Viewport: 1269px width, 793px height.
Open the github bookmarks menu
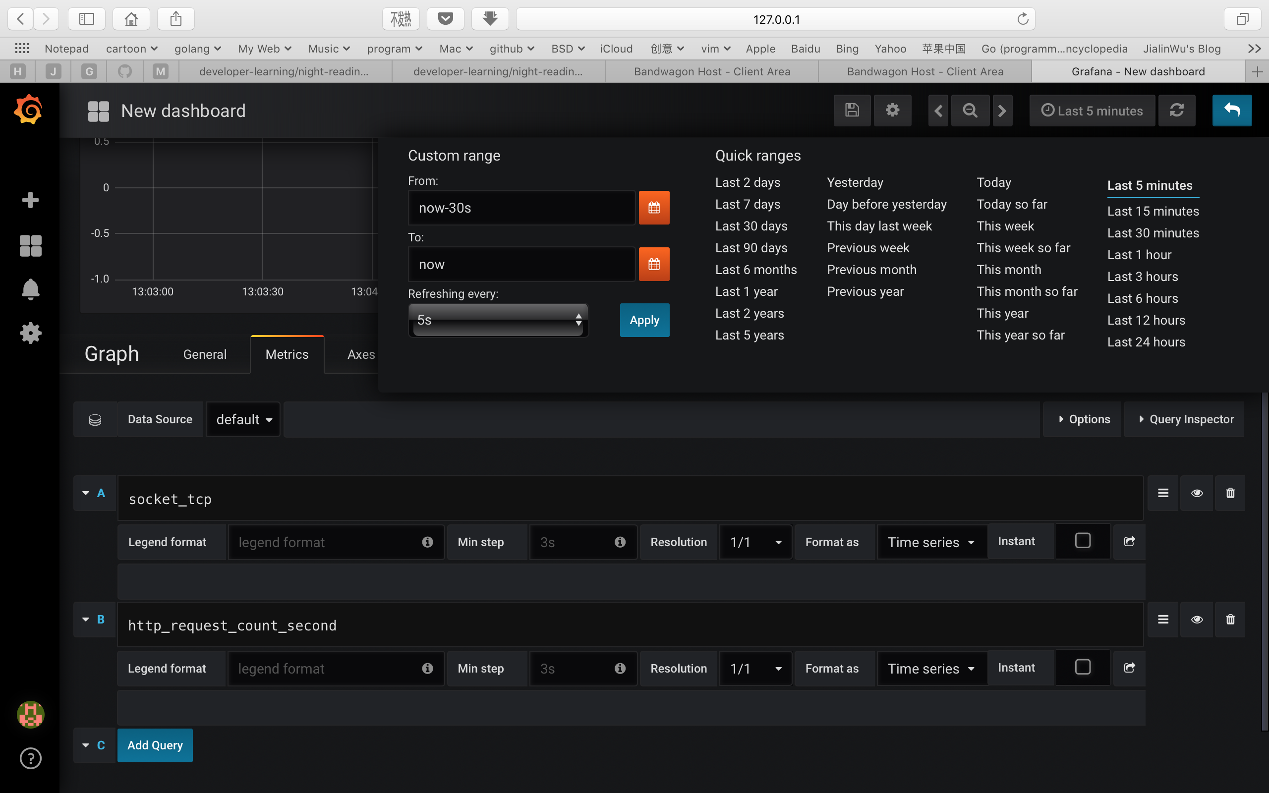tap(512, 49)
